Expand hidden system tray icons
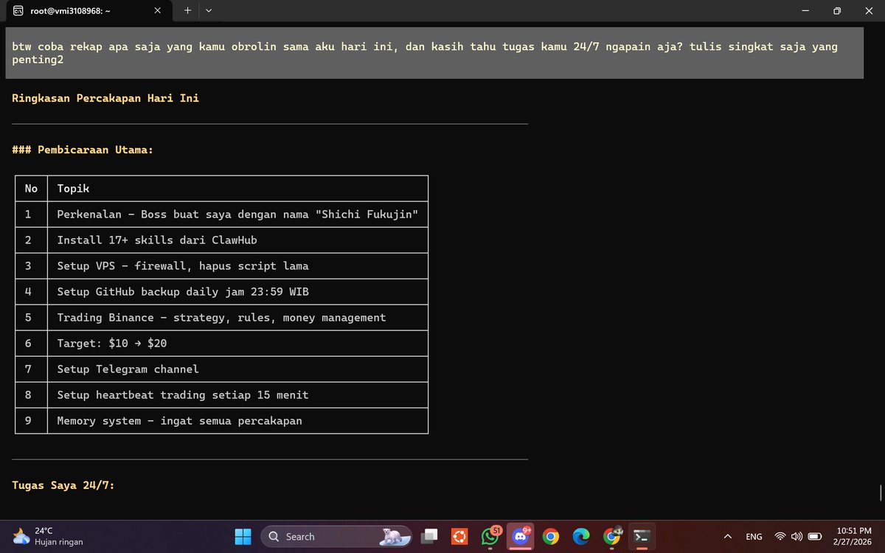 click(x=727, y=536)
